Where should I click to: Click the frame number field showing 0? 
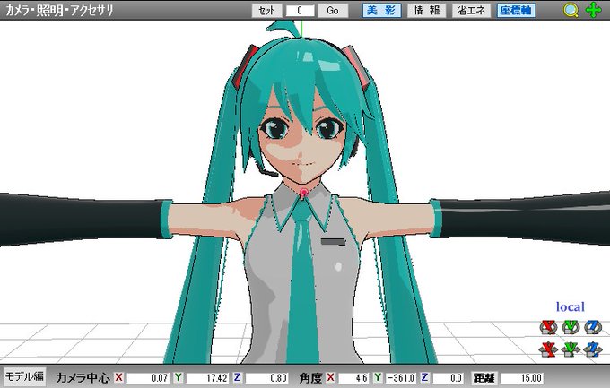(x=300, y=11)
